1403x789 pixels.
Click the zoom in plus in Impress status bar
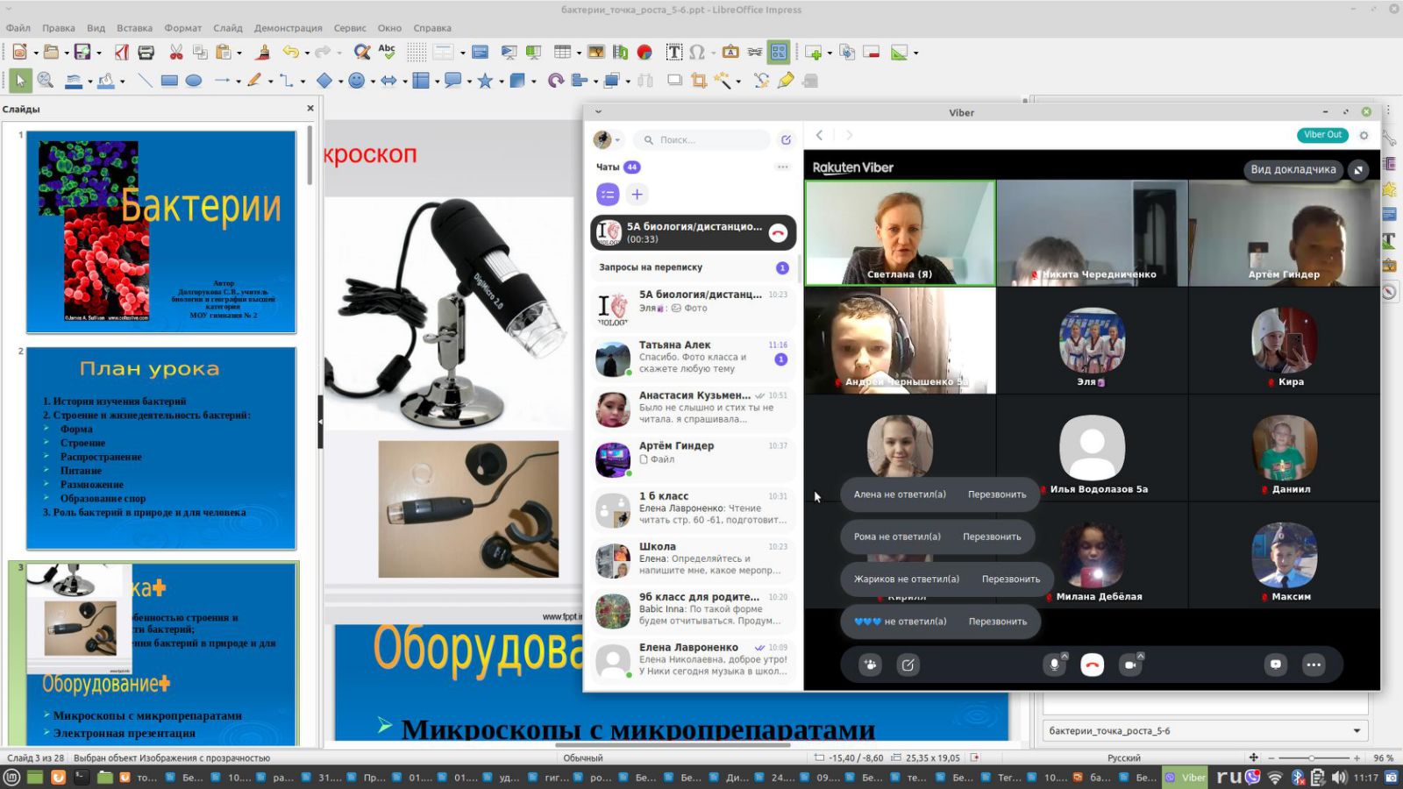pyautogui.click(x=1357, y=757)
